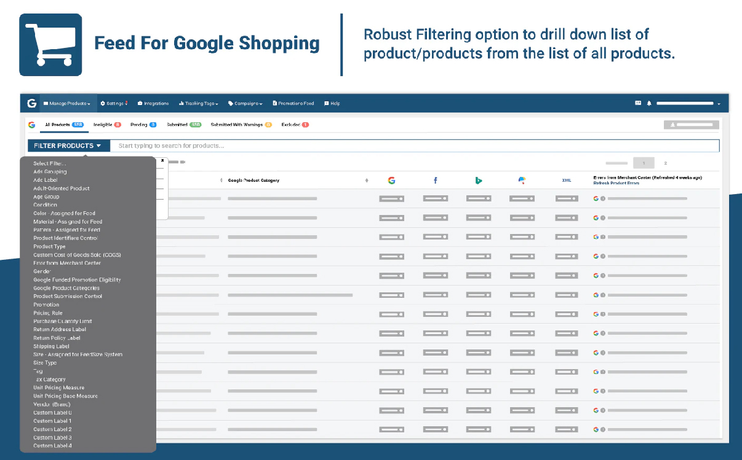Toggle the first row's Google feed switch
Viewport: 742px width, 460px height.
(x=391, y=199)
